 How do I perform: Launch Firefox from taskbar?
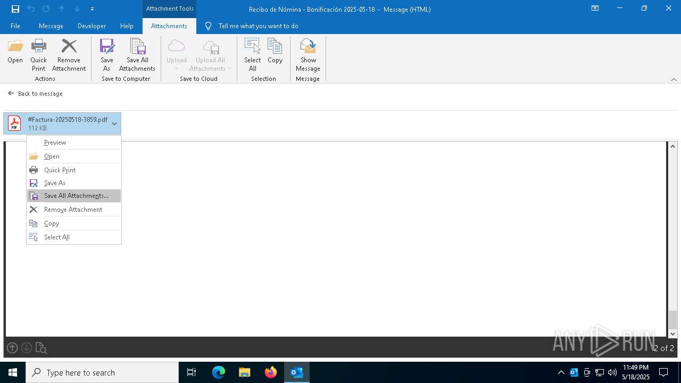click(271, 372)
